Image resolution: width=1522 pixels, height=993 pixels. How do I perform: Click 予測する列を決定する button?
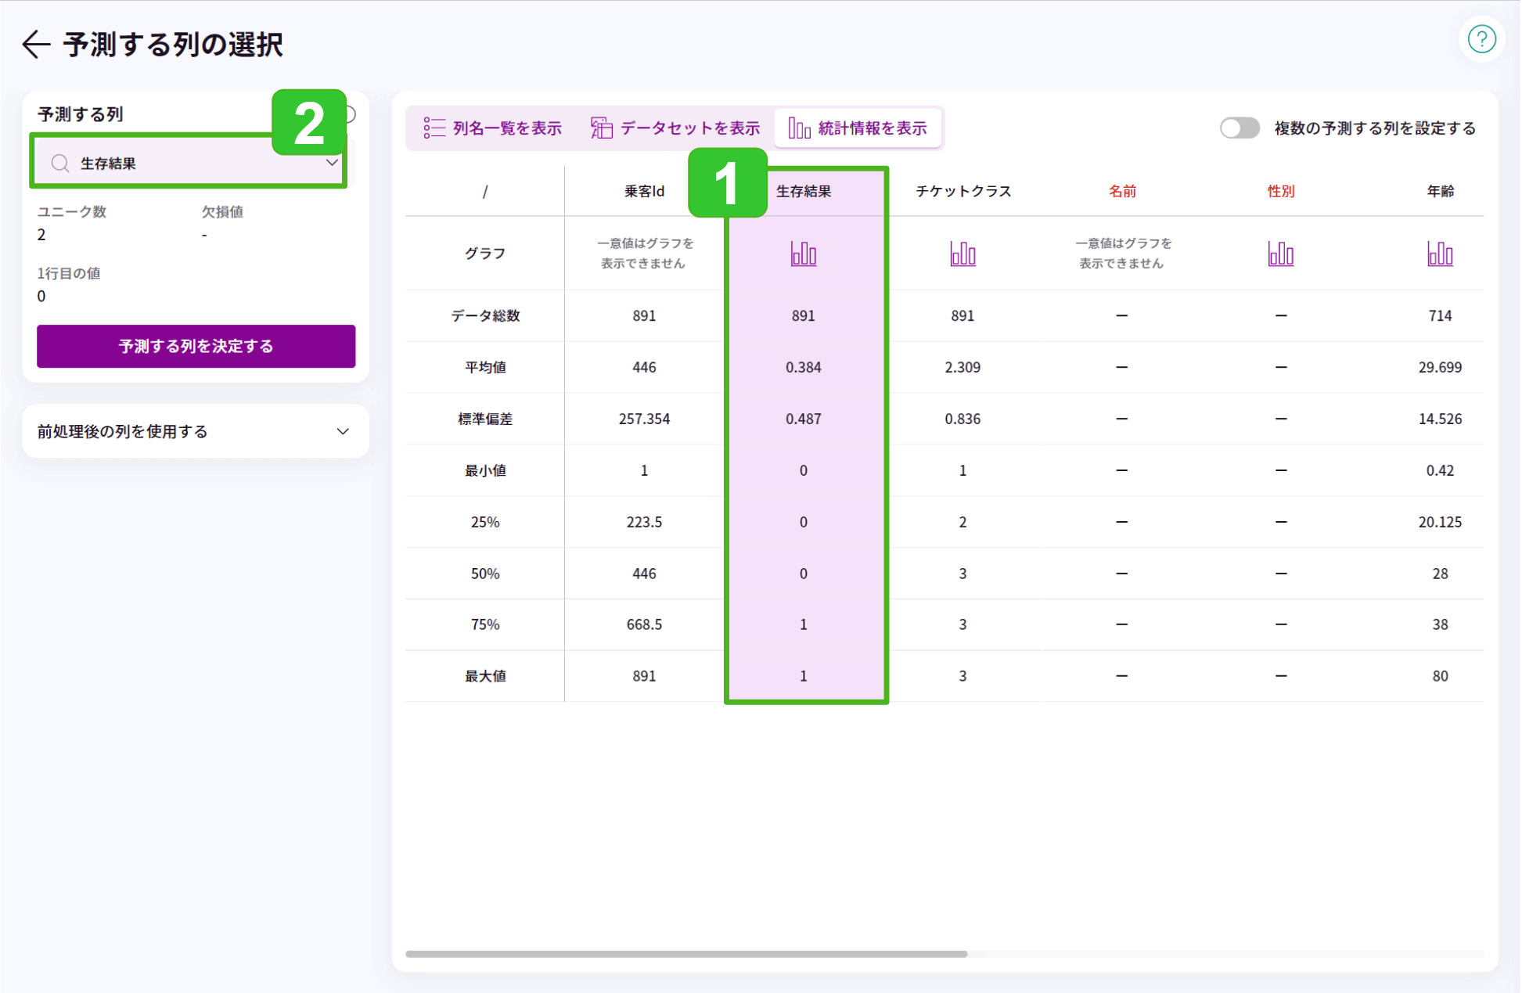click(x=196, y=346)
